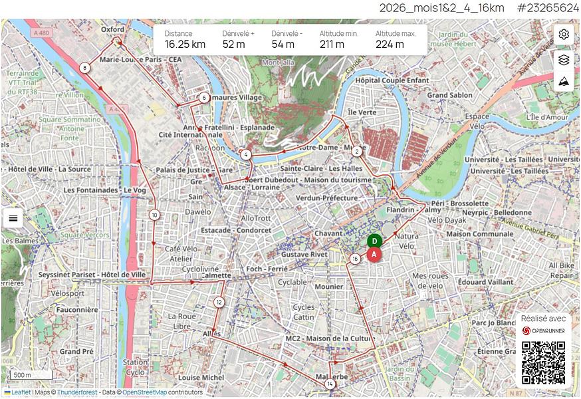This screenshot has width=581, height=399.
Task: Select the kilometer 10 route marker
Action: click(154, 215)
